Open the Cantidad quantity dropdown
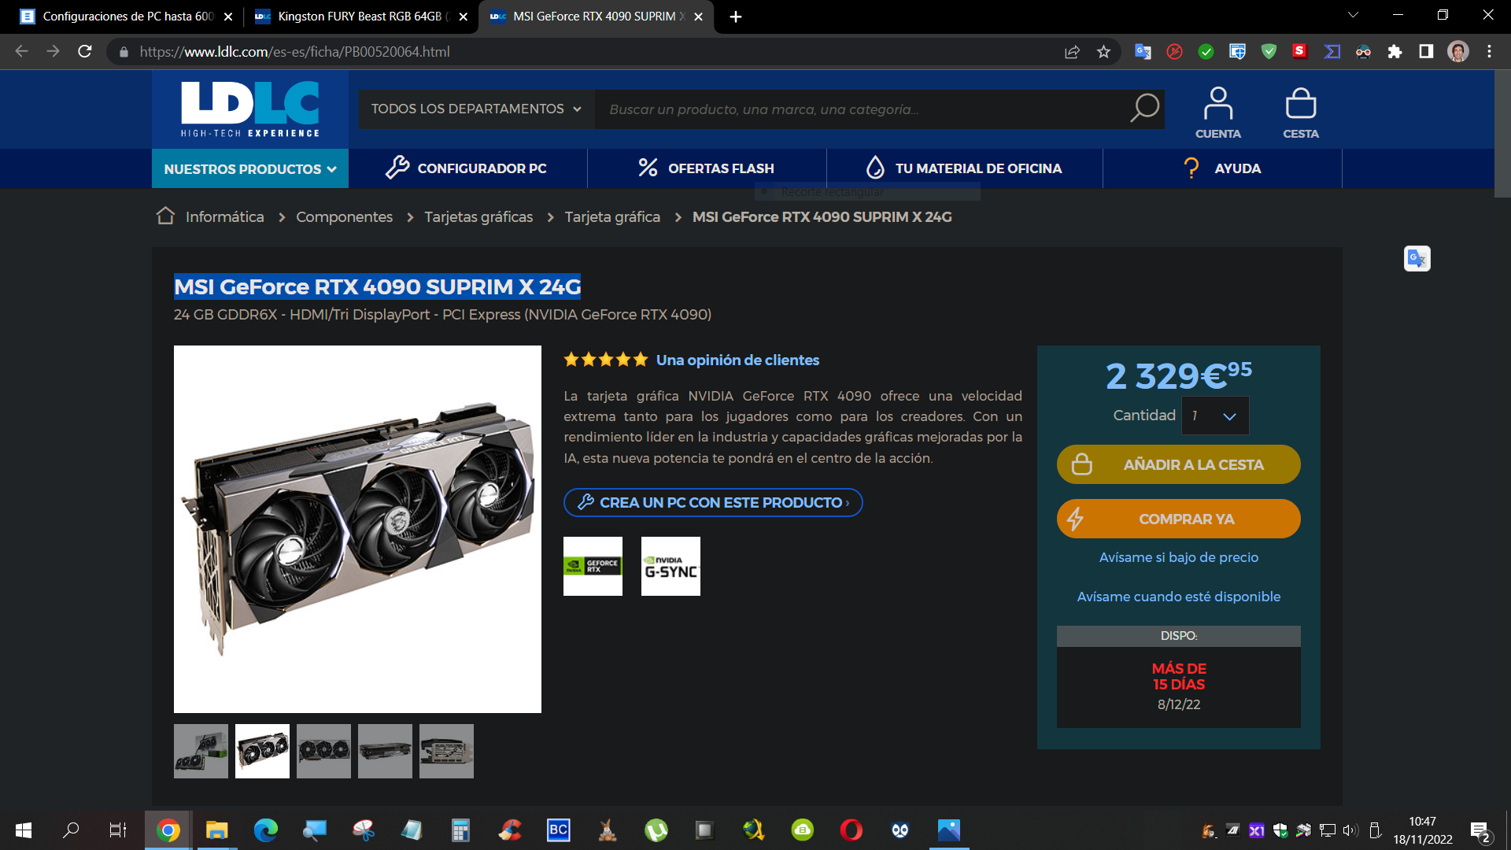The image size is (1511, 850). 1214,416
